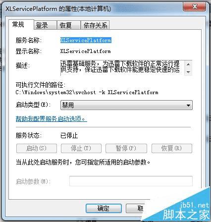Select the 依存关系 tab
The image size is (211, 222).
click(x=95, y=25)
